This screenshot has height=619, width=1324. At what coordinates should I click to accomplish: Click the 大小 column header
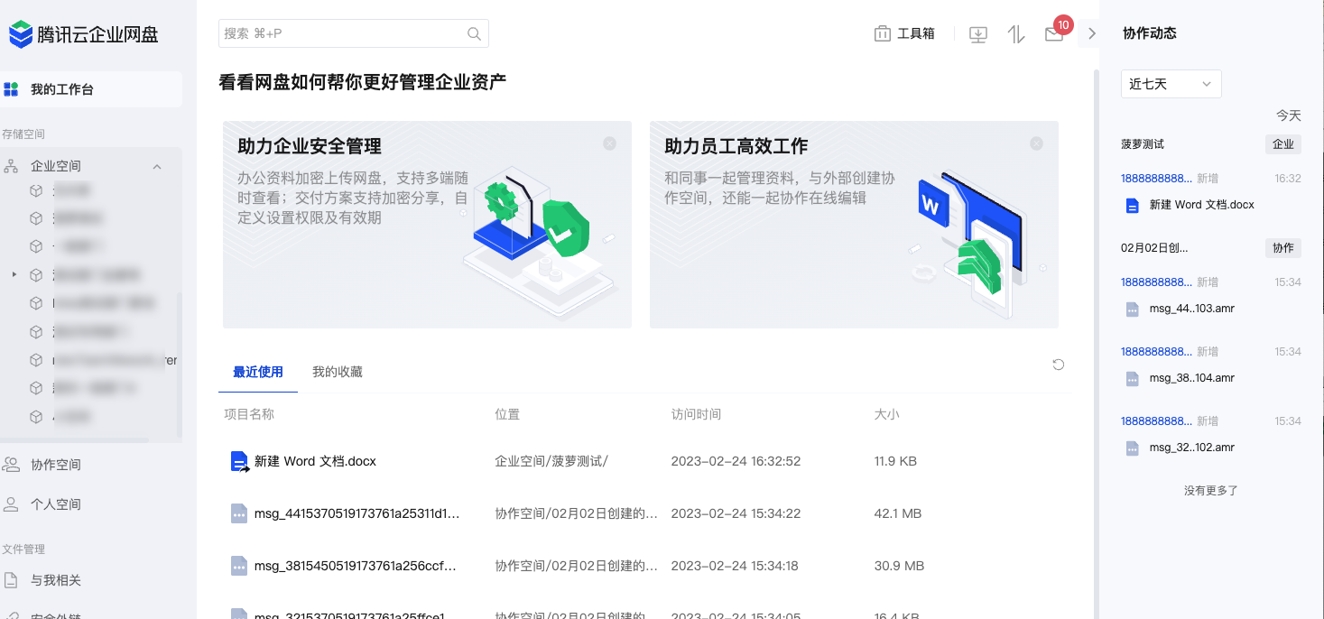click(887, 414)
